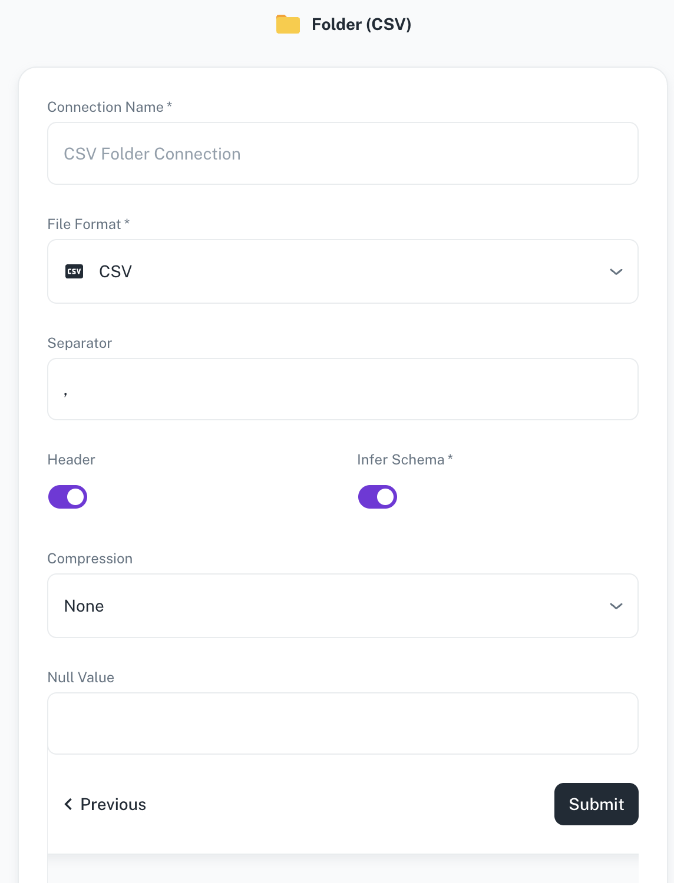
Task: Submit the connection form
Action: pos(596,804)
